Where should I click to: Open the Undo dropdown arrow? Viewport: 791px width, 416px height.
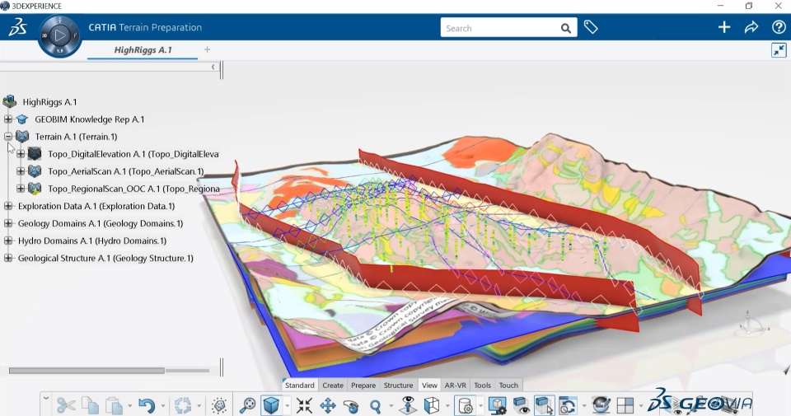[x=162, y=406]
